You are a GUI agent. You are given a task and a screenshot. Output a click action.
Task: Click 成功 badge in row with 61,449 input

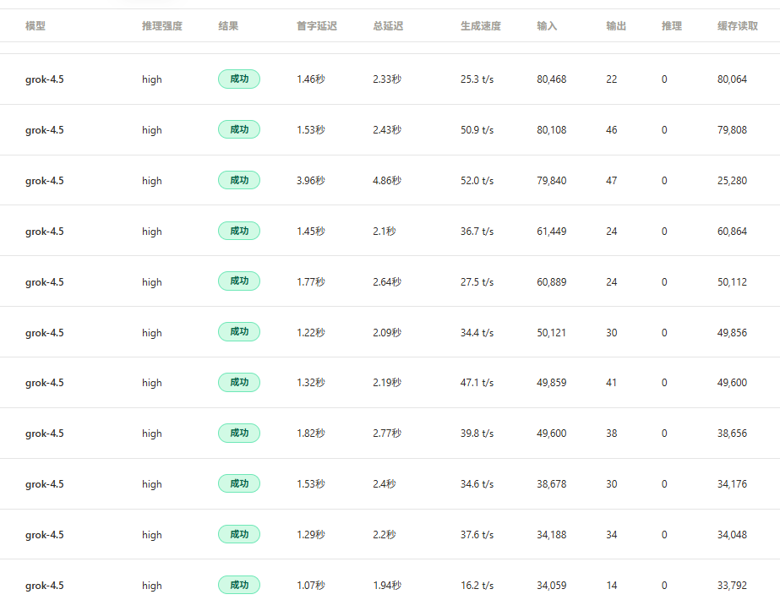click(x=239, y=231)
